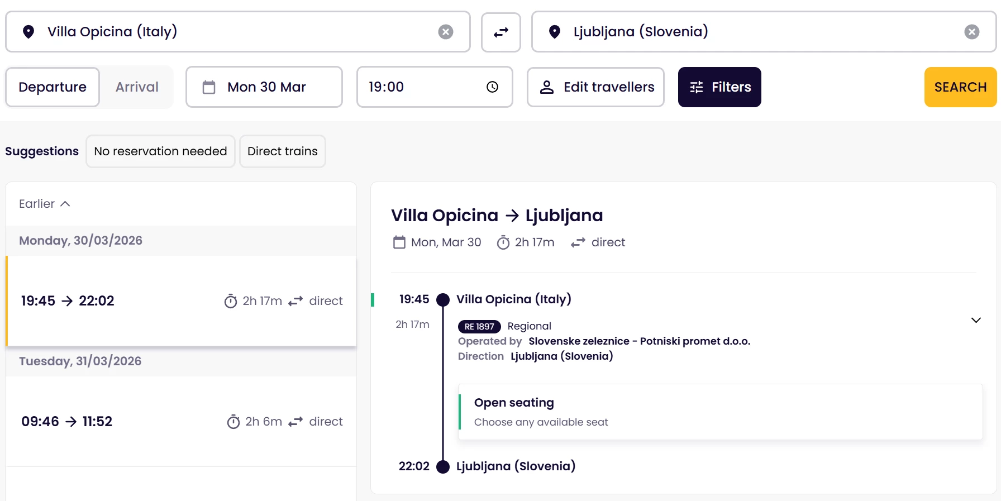Clear the Ljubljana destination field
The height and width of the screenshot is (501, 1001).
coord(971,32)
